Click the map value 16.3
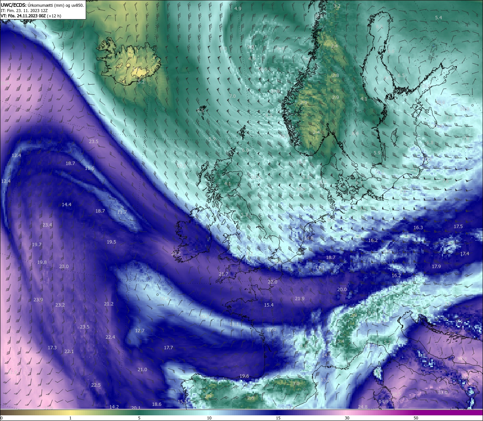483x421 pixels. [418, 228]
